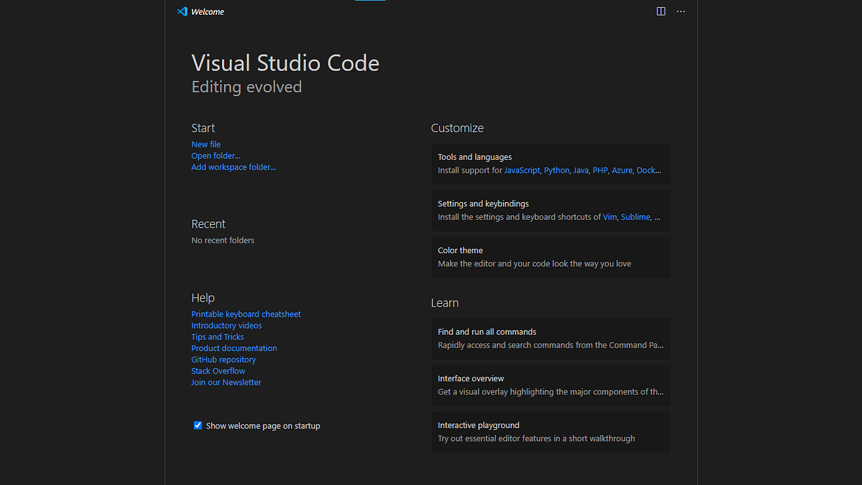Open the More Actions ellipsis menu
The width and height of the screenshot is (862, 485).
pos(681,11)
